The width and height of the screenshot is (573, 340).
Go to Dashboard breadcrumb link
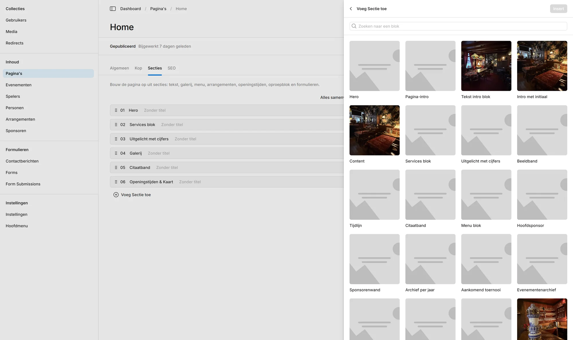[x=131, y=9]
